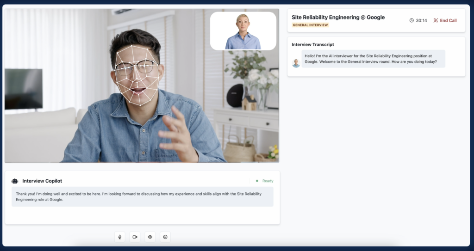Click the Ready status label
Image resolution: width=474 pixels, height=251 pixels.
click(268, 181)
